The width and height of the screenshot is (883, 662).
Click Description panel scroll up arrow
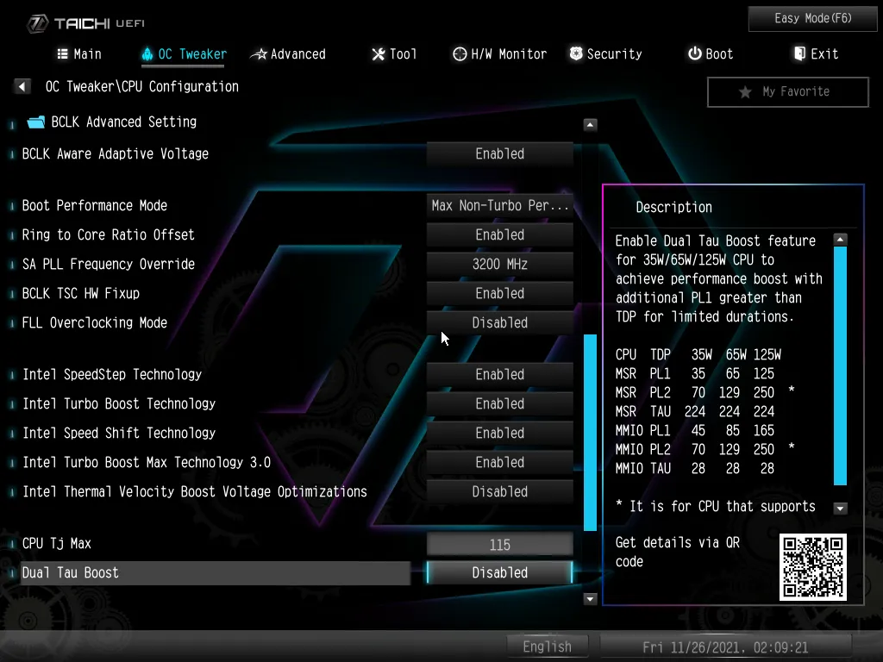click(x=840, y=240)
